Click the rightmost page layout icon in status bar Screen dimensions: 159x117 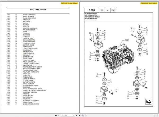(158, 115)
